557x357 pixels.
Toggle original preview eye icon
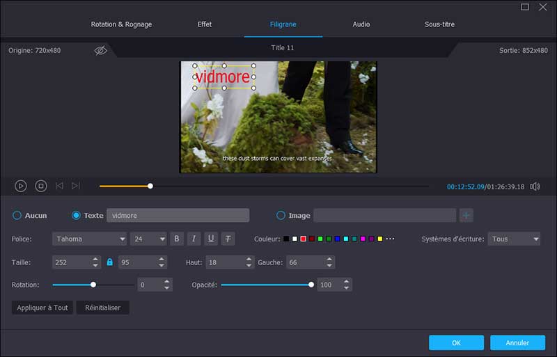[101, 51]
